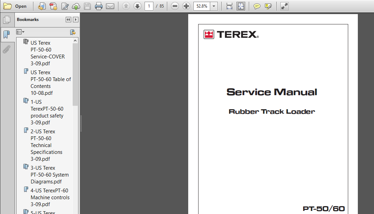Click the bookmark icon beside product safety entry

point(26,101)
